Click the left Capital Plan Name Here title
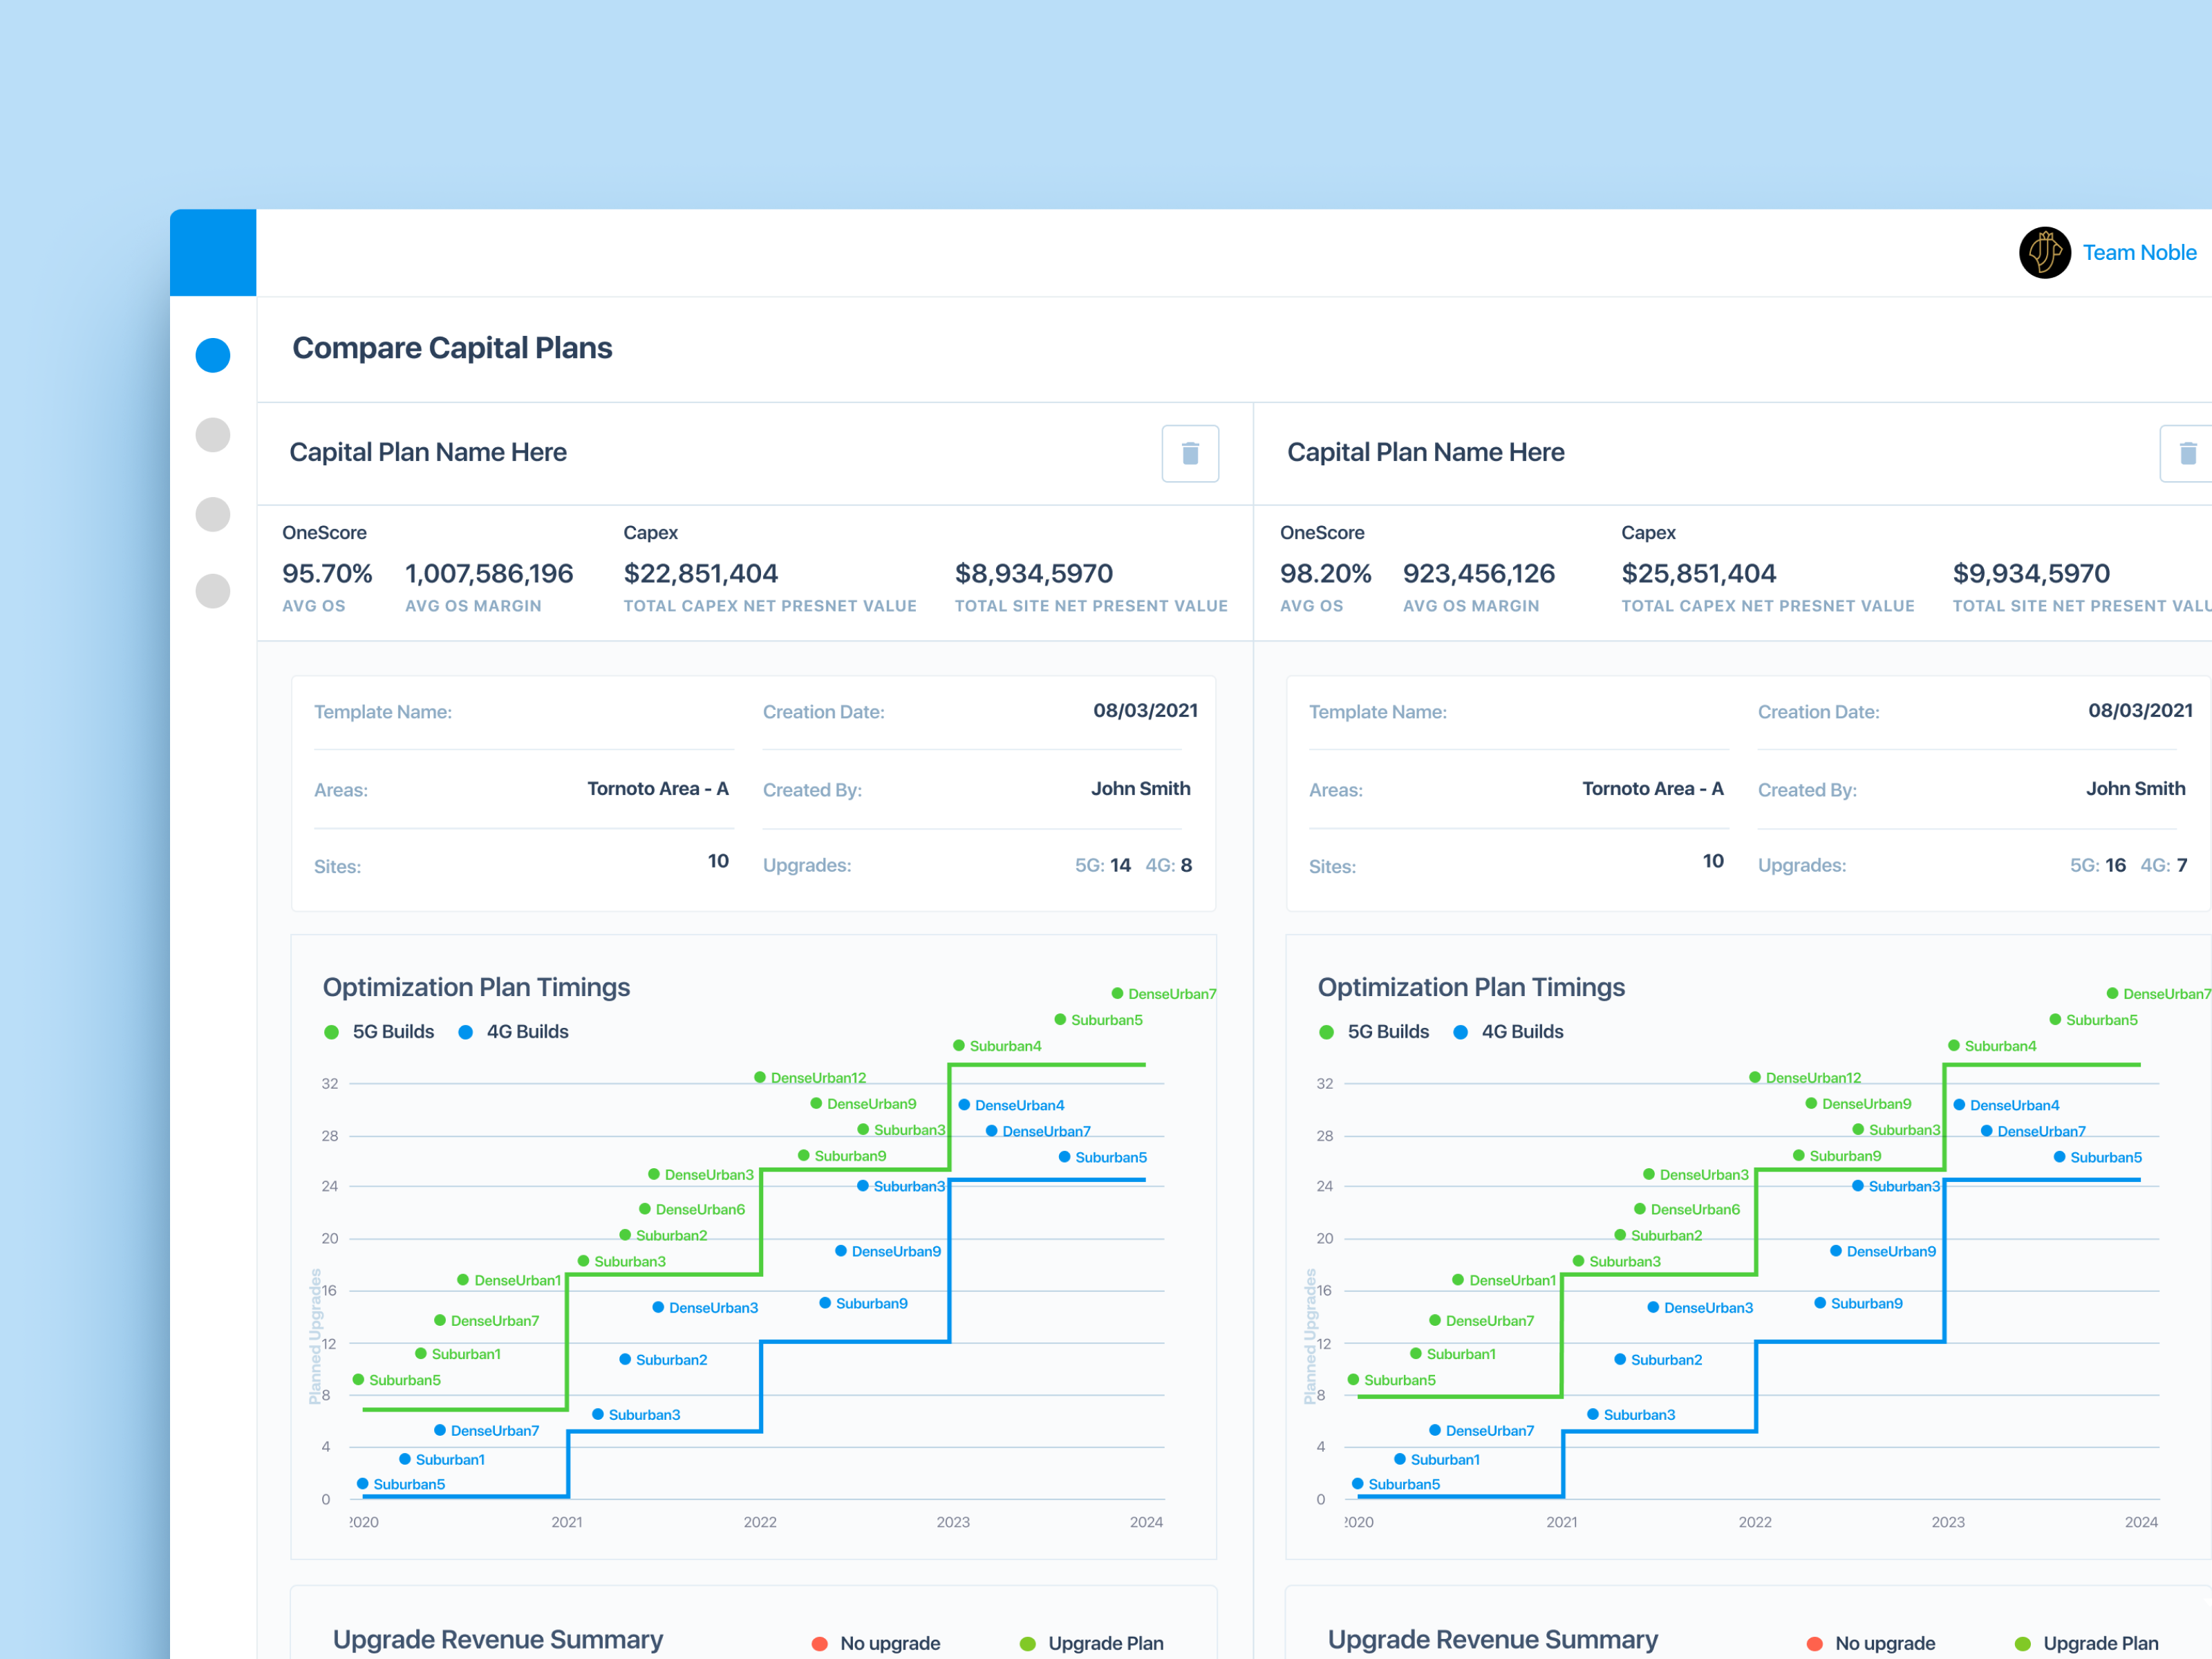The image size is (2212, 1659). click(428, 452)
